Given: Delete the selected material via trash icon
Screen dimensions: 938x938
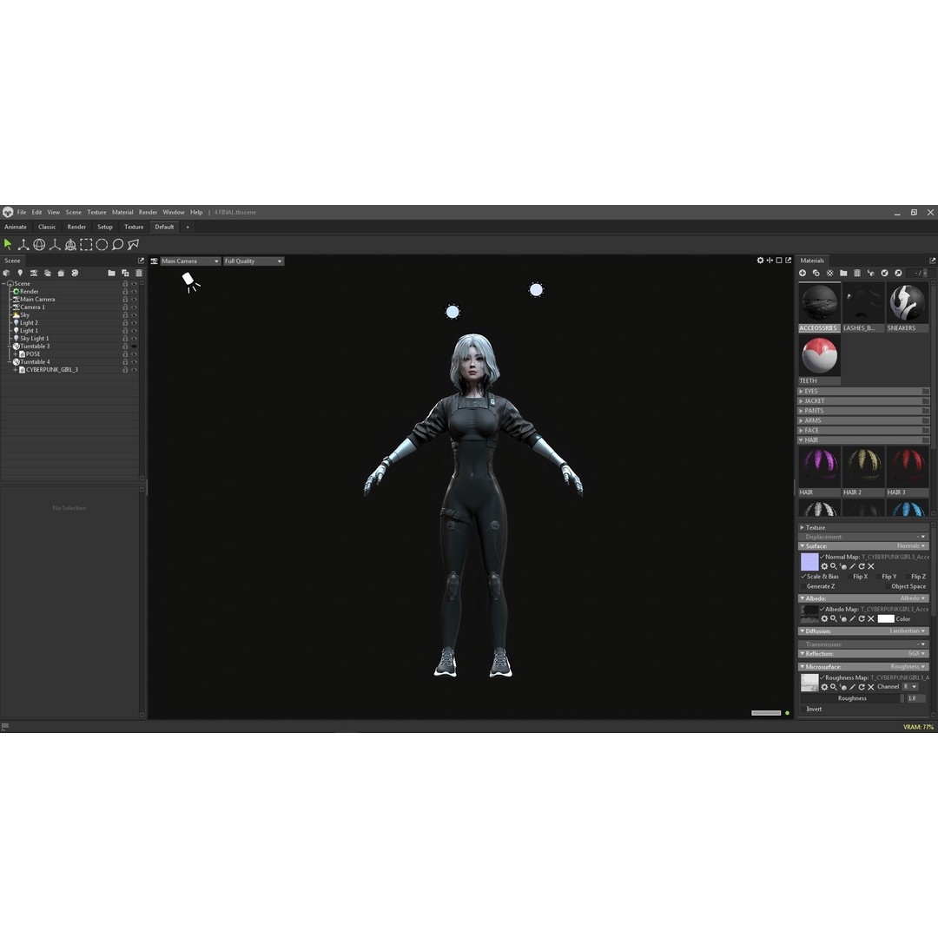Looking at the screenshot, I should tap(857, 273).
